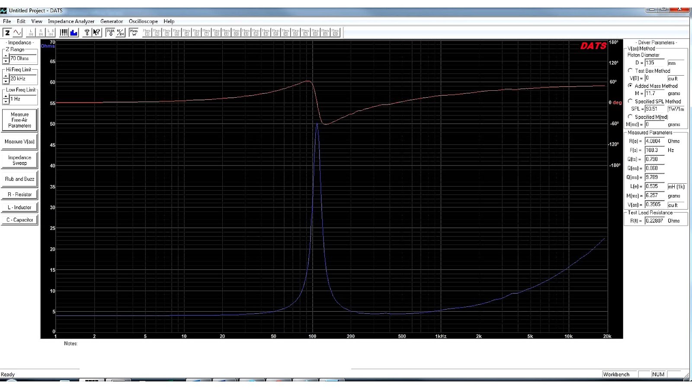Click the F(s) 108.3 value field
The image size is (692, 389).
[x=654, y=150]
